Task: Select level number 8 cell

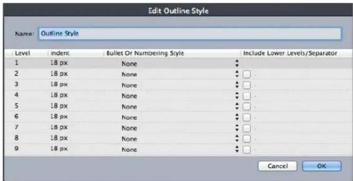Action: coord(16,138)
